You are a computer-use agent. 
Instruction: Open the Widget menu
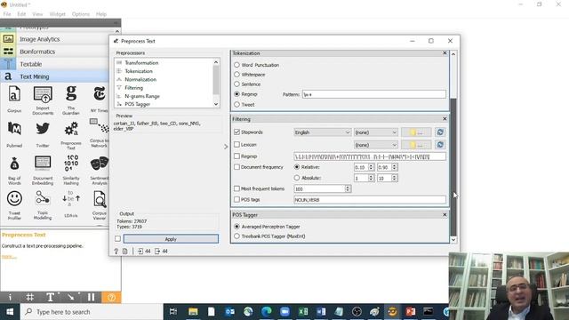(57, 14)
